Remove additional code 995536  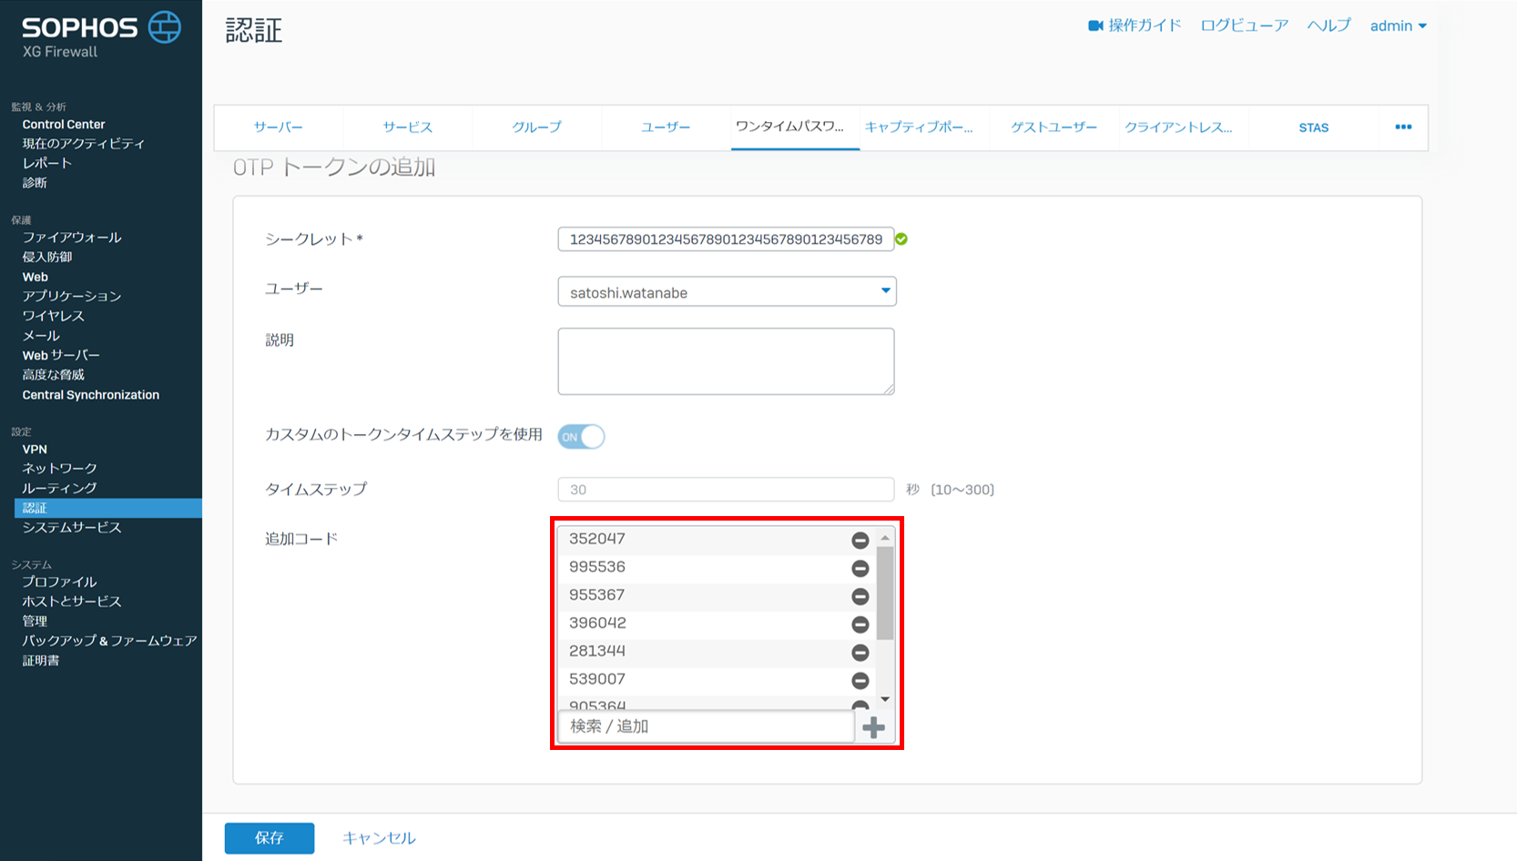[x=860, y=569]
